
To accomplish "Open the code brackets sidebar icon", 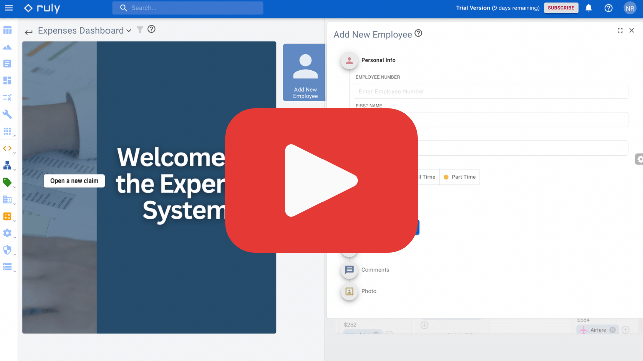I will coord(7,148).
